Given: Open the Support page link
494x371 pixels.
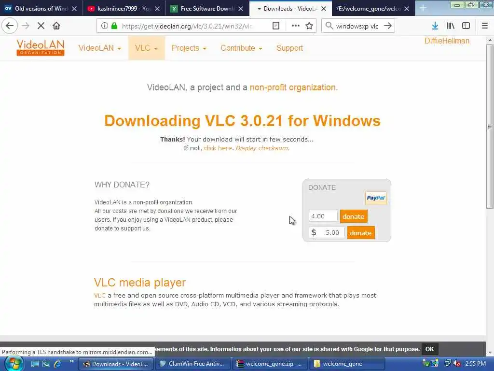Looking at the screenshot, I should coord(289,48).
